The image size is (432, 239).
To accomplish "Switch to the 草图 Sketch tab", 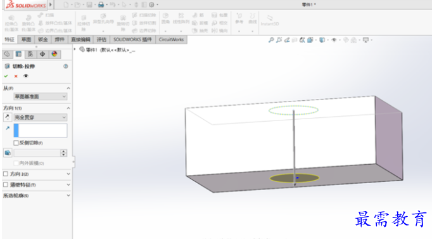I will coord(26,40).
